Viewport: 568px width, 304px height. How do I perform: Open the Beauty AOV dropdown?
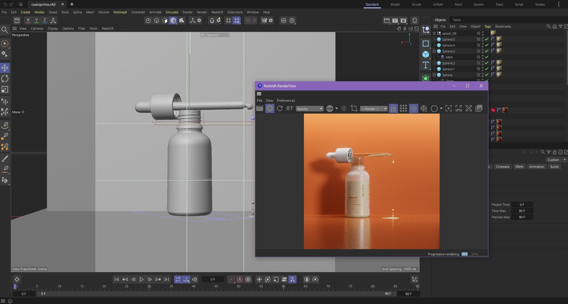tap(309, 109)
